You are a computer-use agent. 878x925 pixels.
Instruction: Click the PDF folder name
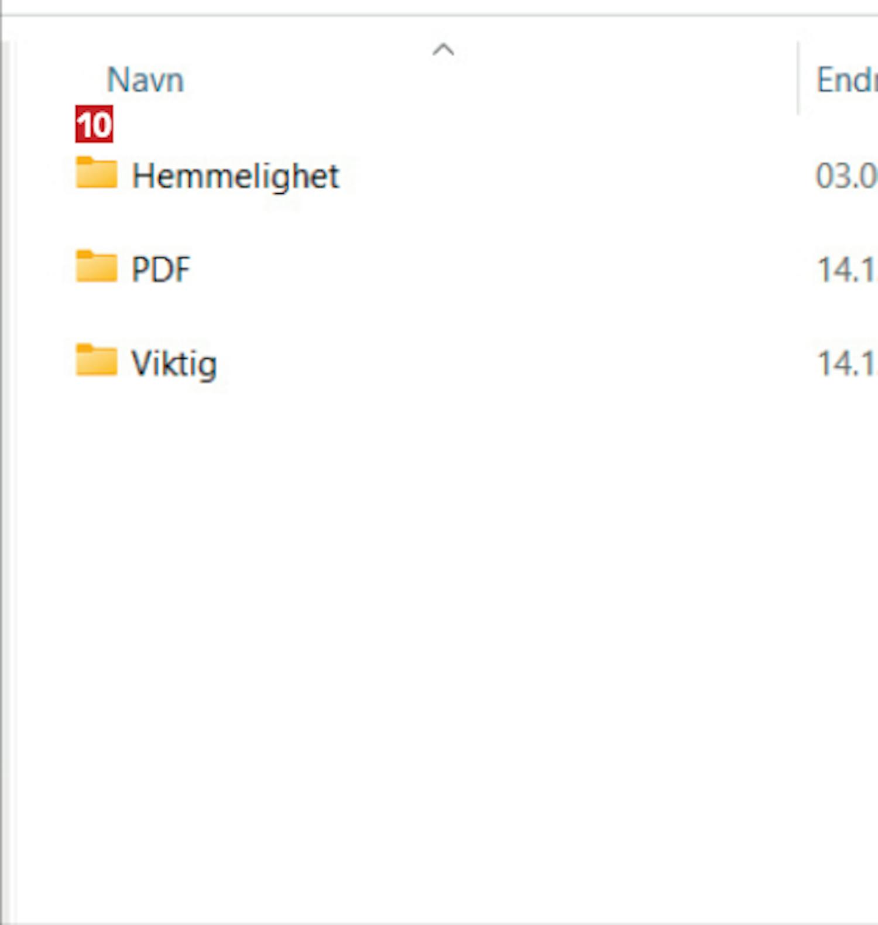(161, 269)
